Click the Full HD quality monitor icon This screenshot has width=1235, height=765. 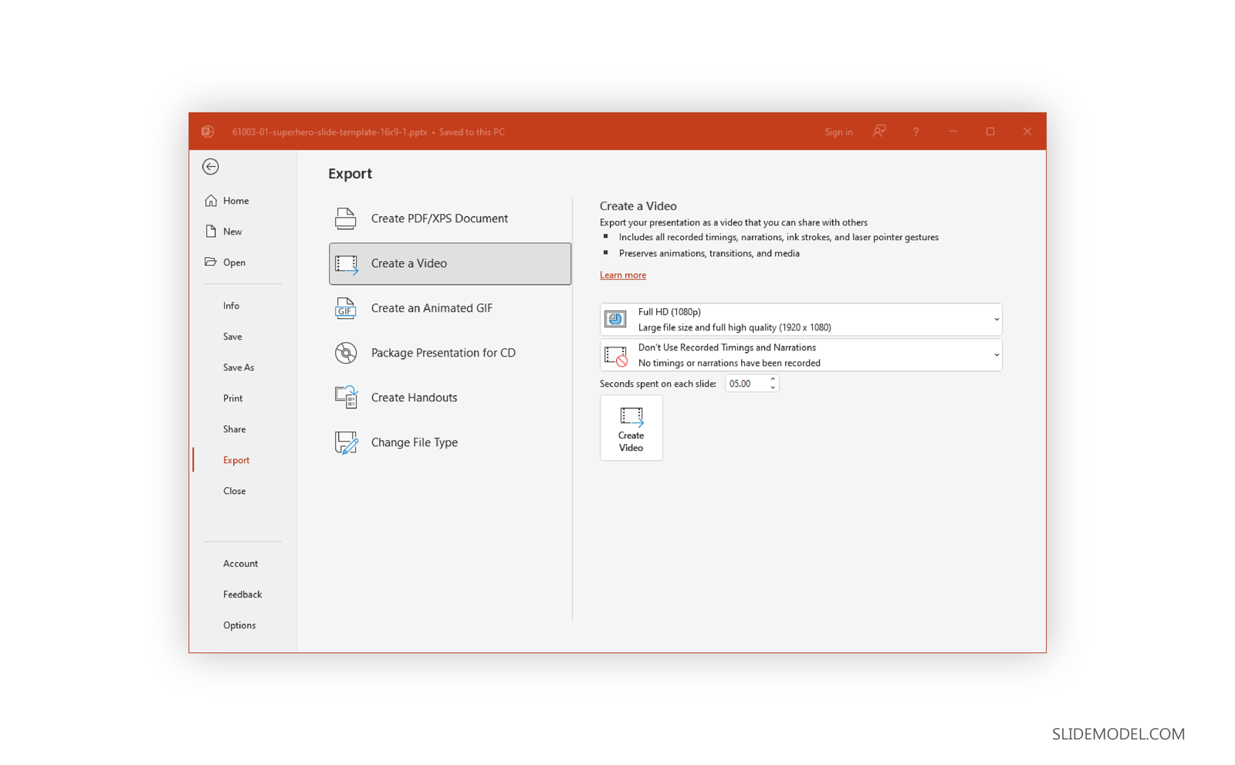click(615, 320)
